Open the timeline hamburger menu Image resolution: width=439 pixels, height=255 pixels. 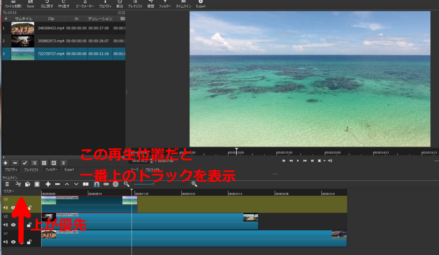pyautogui.click(x=7, y=184)
